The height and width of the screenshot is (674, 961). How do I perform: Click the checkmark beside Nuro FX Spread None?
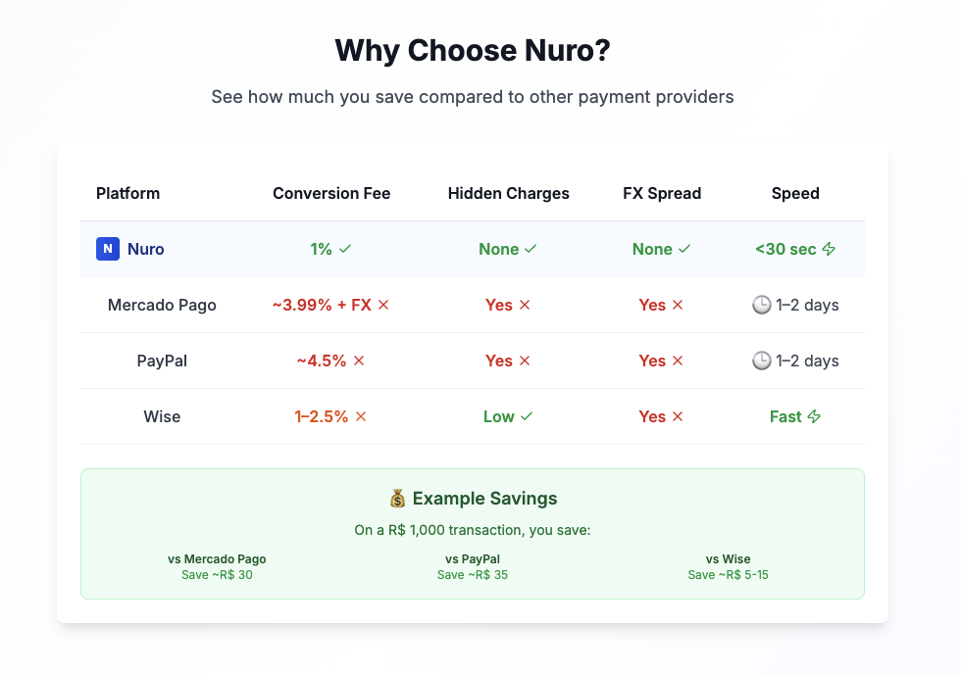tap(684, 249)
